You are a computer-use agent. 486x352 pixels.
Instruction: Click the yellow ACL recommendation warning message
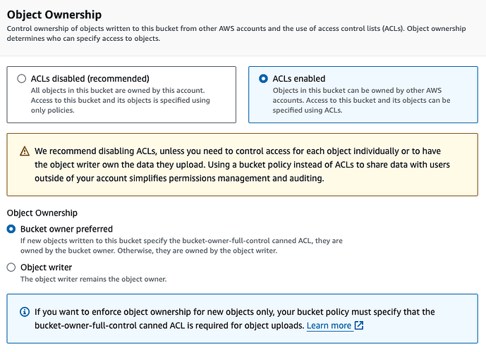242,165
